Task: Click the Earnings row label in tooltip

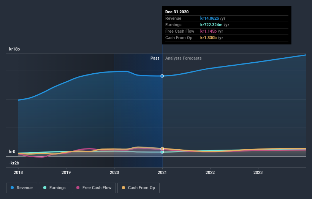Action: (174, 25)
